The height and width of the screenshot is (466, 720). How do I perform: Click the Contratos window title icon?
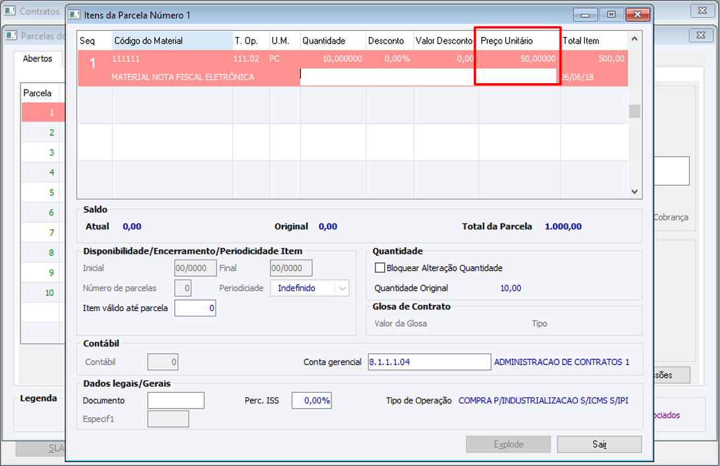click(x=10, y=11)
